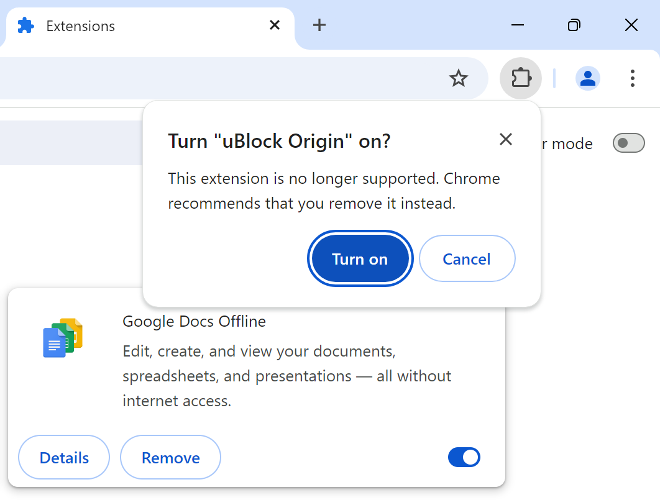This screenshot has height=500, width=660.
Task: Disable Google Docs Offline extension toggle
Action: (464, 458)
